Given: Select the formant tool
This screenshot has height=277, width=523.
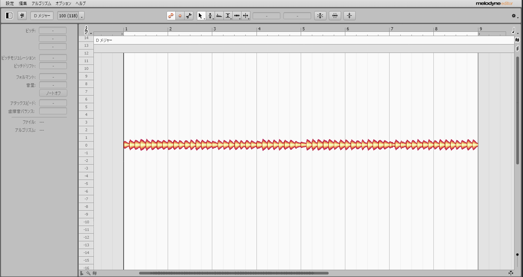Looking at the screenshot, I should tap(219, 16).
